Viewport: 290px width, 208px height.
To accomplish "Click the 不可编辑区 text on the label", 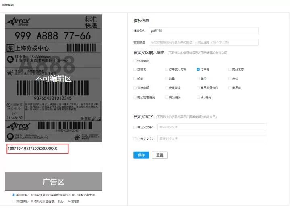I will click(53, 79).
